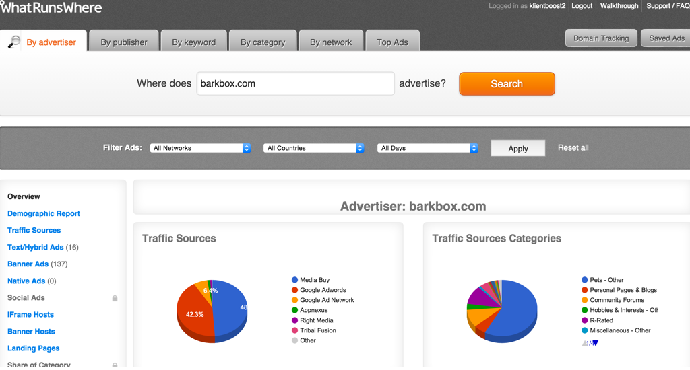Open the Walkthrough link

(619, 5)
